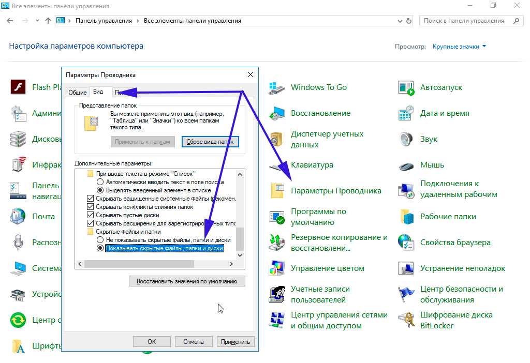Open the speech recognition microphone icon
Viewport: 530px width, 363px height.
click(x=18, y=243)
